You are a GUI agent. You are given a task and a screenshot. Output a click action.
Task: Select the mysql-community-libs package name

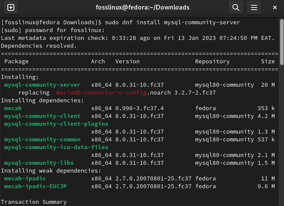click(39, 163)
